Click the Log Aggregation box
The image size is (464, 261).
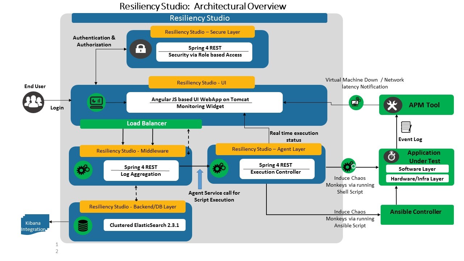pyautogui.click(x=141, y=170)
